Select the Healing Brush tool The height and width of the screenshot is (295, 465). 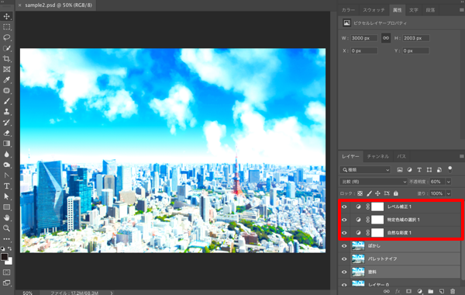pyautogui.click(x=6, y=91)
